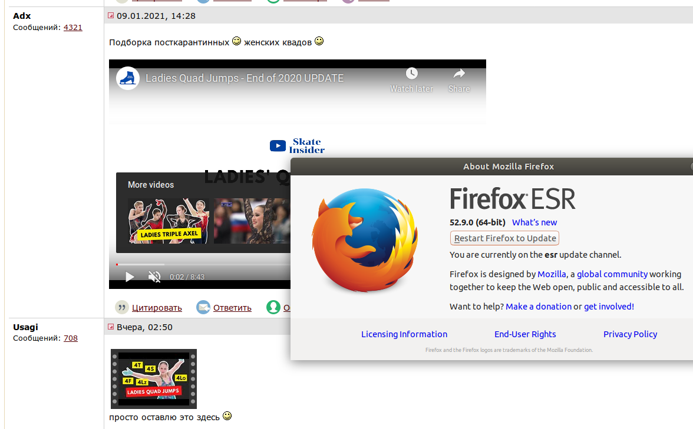Click the post icon beside 09.01.2021, 14:28

pos(111,15)
